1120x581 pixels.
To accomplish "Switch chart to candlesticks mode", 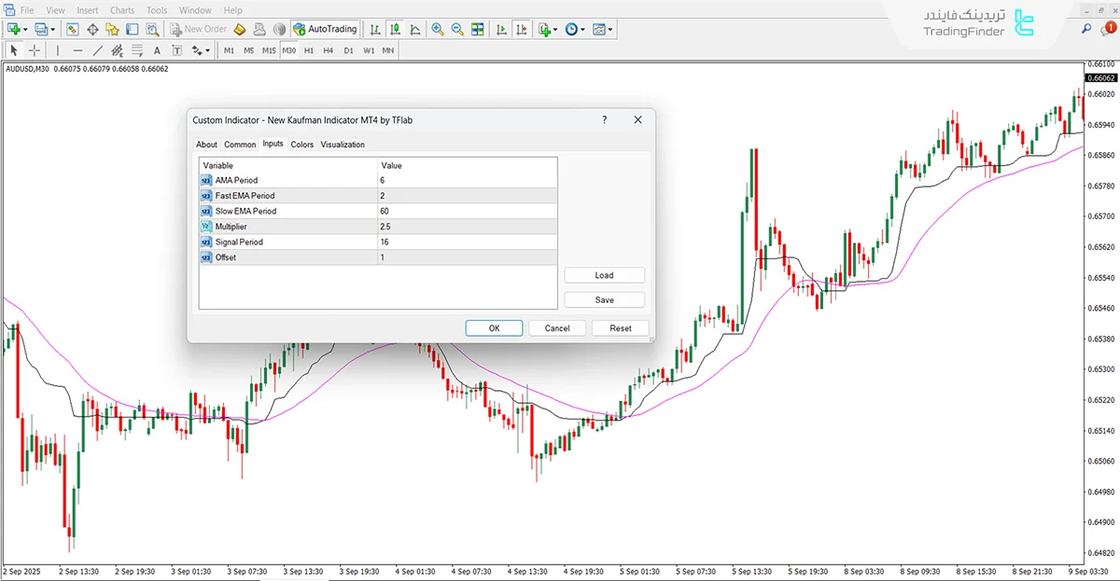I will click(x=394, y=29).
